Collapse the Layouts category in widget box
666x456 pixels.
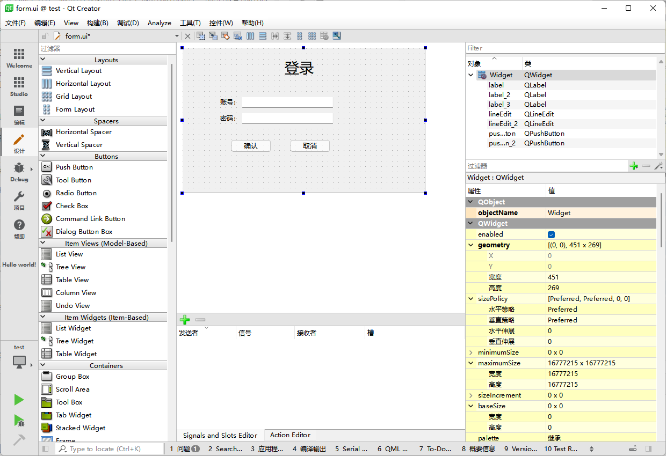point(43,59)
